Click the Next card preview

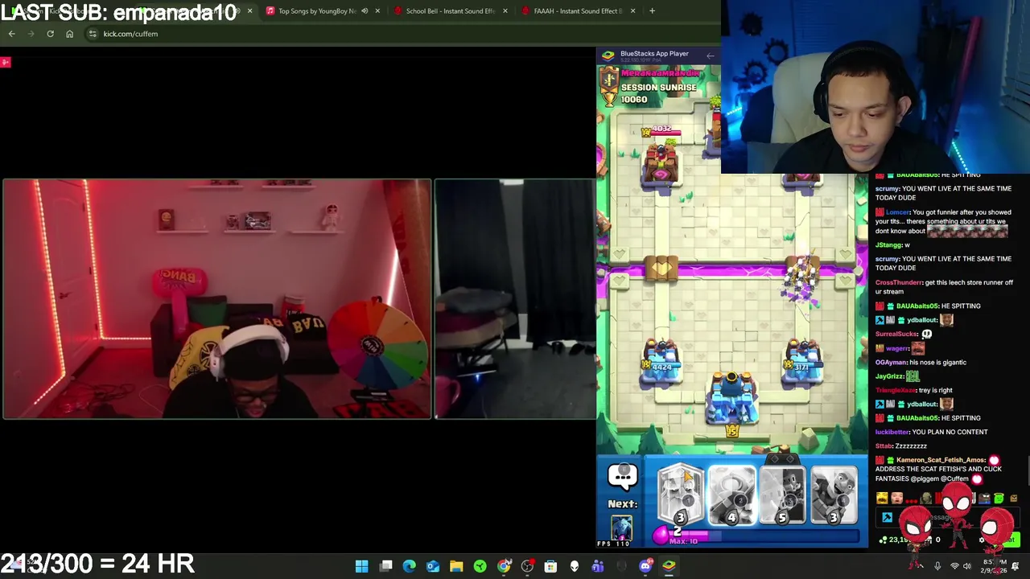pyautogui.click(x=622, y=528)
